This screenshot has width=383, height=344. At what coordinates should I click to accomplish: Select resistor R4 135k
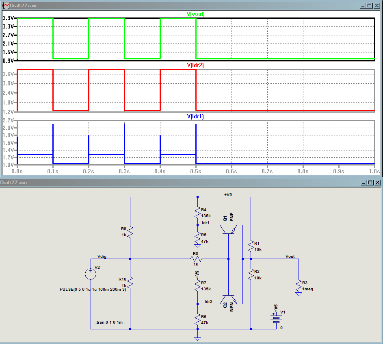click(197, 213)
